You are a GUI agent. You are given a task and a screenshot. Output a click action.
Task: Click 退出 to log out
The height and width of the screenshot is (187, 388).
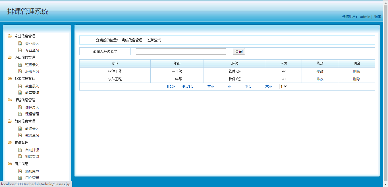tap(377, 16)
